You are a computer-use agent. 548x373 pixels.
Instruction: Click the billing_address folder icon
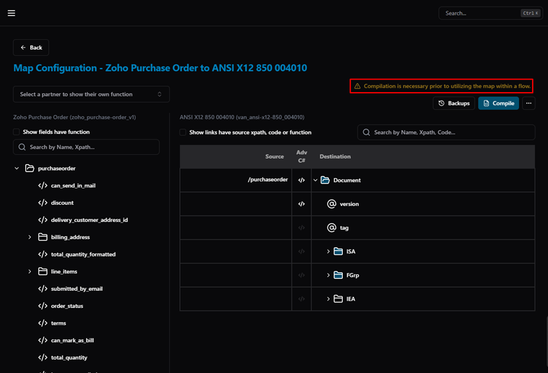coord(42,237)
